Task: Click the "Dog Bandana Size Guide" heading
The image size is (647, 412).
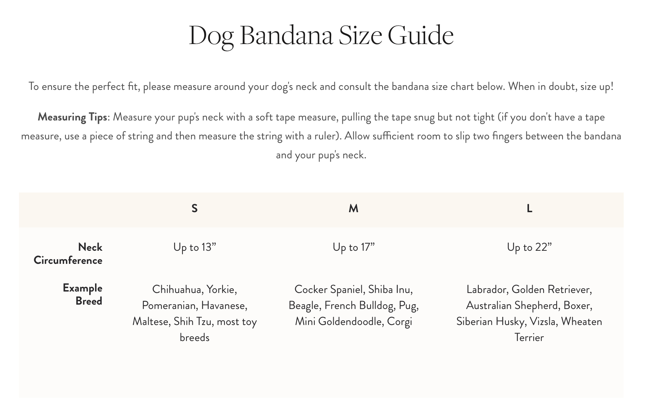Action: click(321, 35)
